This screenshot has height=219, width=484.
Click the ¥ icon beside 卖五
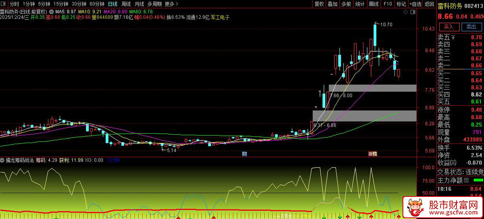[453, 37]
